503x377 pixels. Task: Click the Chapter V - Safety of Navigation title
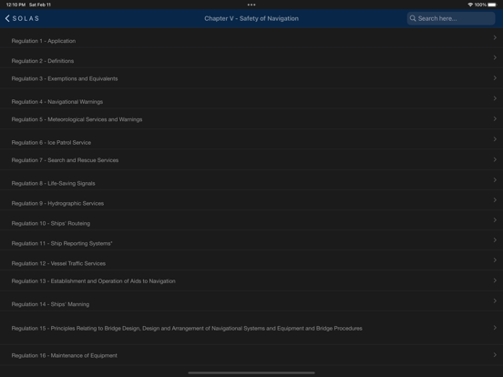coord(251,18)
